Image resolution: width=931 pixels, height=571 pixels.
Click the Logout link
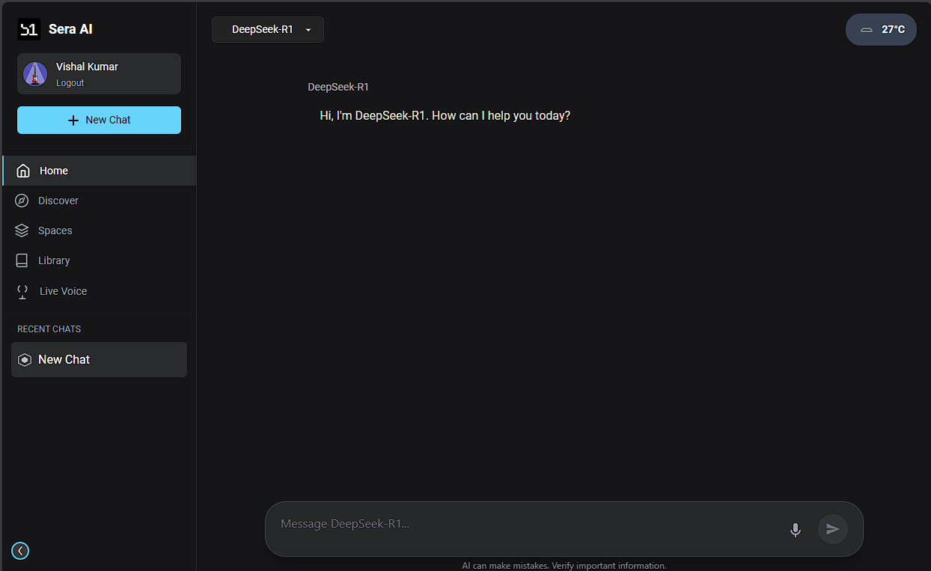point(70,83)
